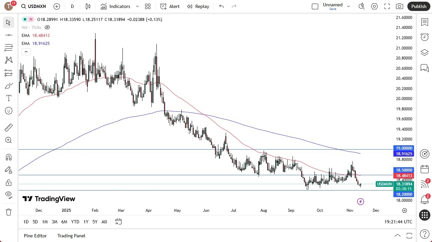Start Replay mode
432x242 pixels.
(198, 6)
